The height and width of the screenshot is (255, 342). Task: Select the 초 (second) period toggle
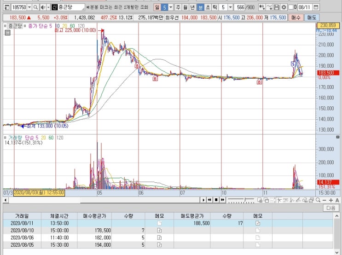(x=208, y=7)
